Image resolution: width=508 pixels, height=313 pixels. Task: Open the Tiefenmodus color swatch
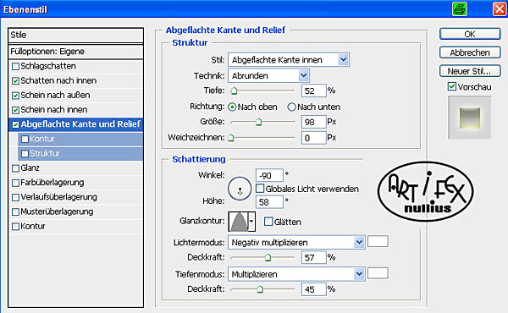coord(378,273)
